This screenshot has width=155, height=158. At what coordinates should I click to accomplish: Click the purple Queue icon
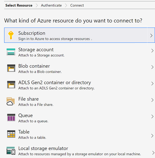point(11,118)
